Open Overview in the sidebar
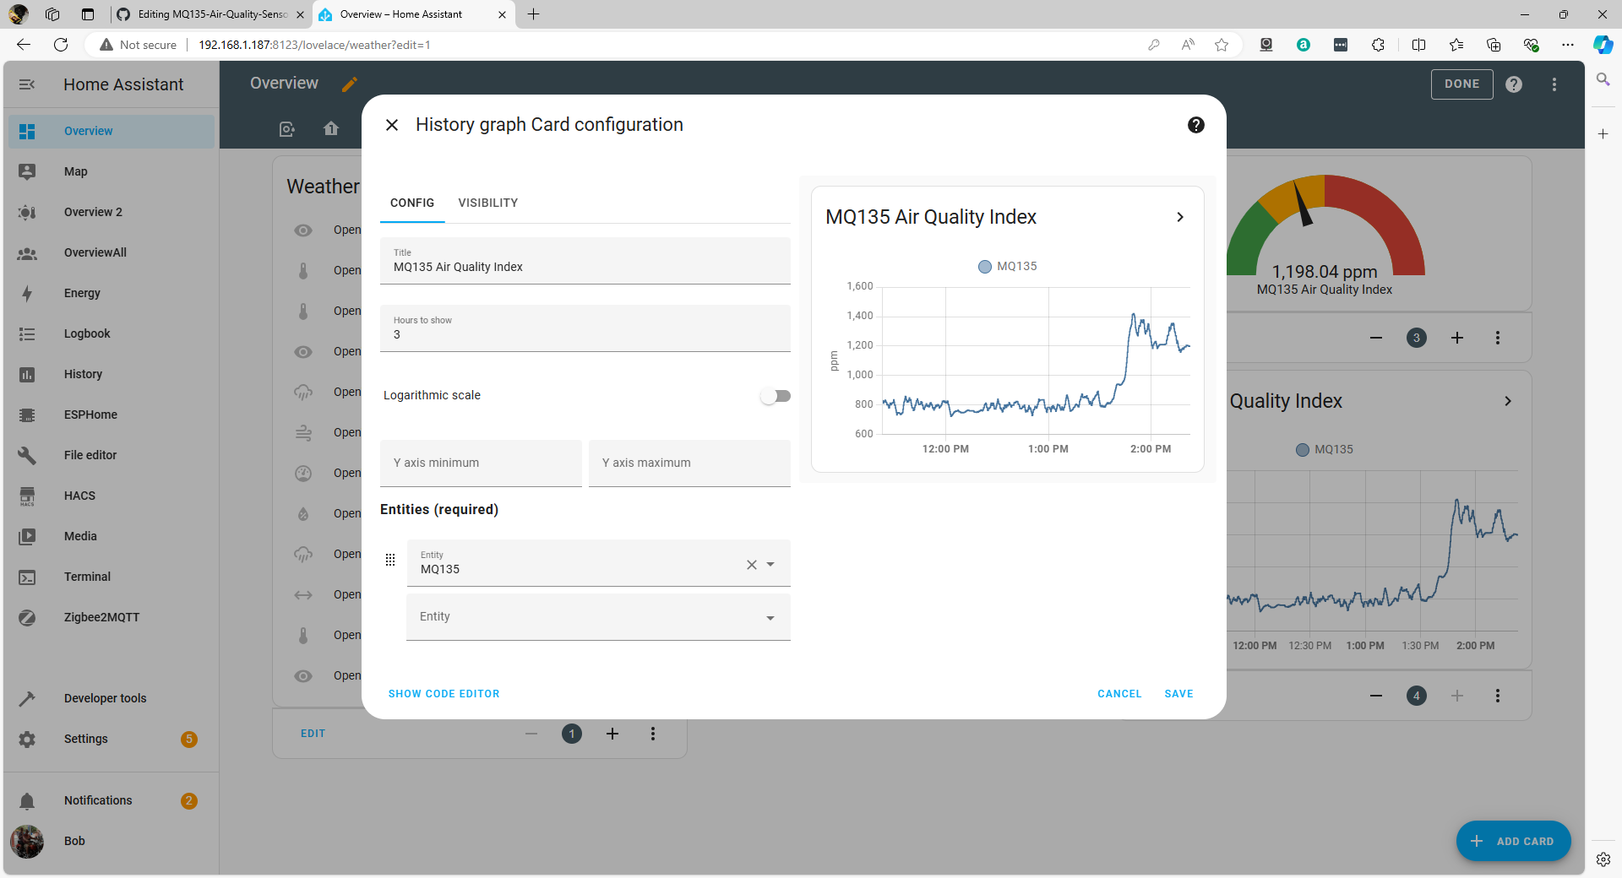 click(x=112, y=131)
